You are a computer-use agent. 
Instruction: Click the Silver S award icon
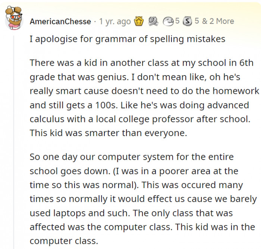(187, 21)
